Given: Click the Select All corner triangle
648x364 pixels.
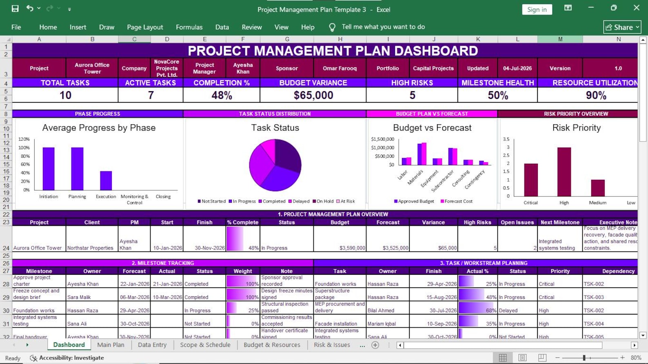Looking at the screenshot, I should coord(6,40).
